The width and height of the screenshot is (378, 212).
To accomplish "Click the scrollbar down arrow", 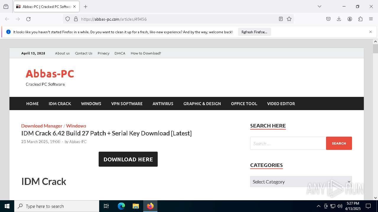I will coord(375,198).
